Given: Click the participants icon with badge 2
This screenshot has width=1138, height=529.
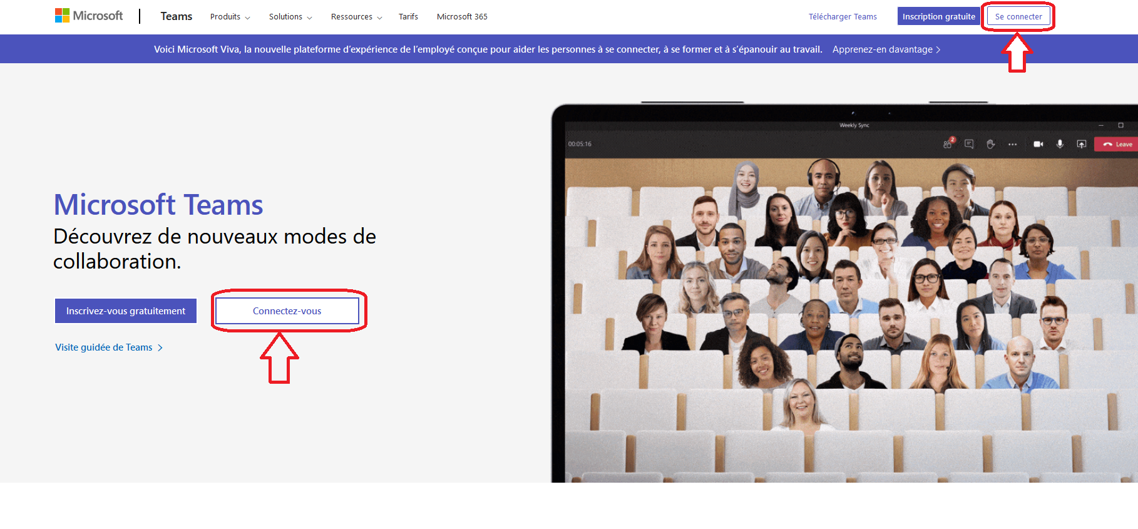Looking at the screenshot, I should click(x=949, y=143).
